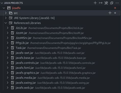Select the JizoMSrv.jar name
Viewport: 121px width, 93px height.
(23, 38)
